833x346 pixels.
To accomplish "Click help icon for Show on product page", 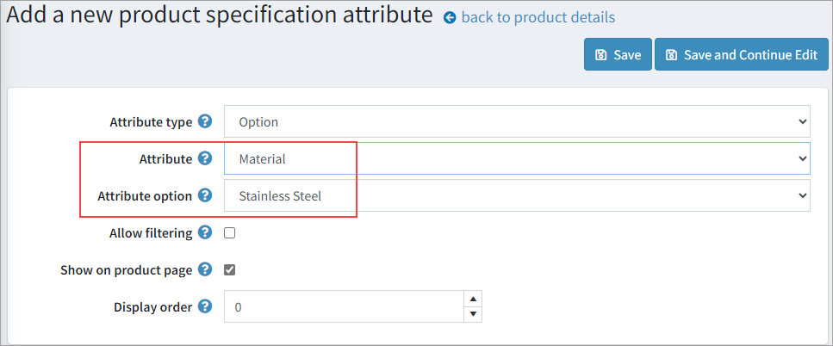I will point(204,269).
